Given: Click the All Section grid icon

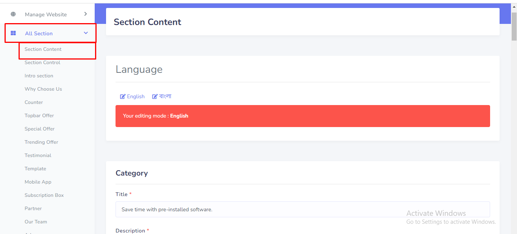Looking at the screenshot, I should [x=13, y=33].
